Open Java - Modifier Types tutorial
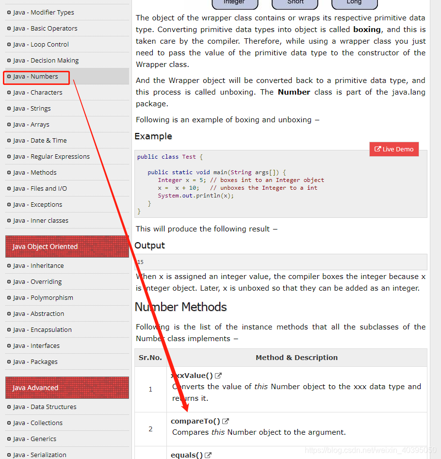The image size is (441, 459). coord(43,12)
